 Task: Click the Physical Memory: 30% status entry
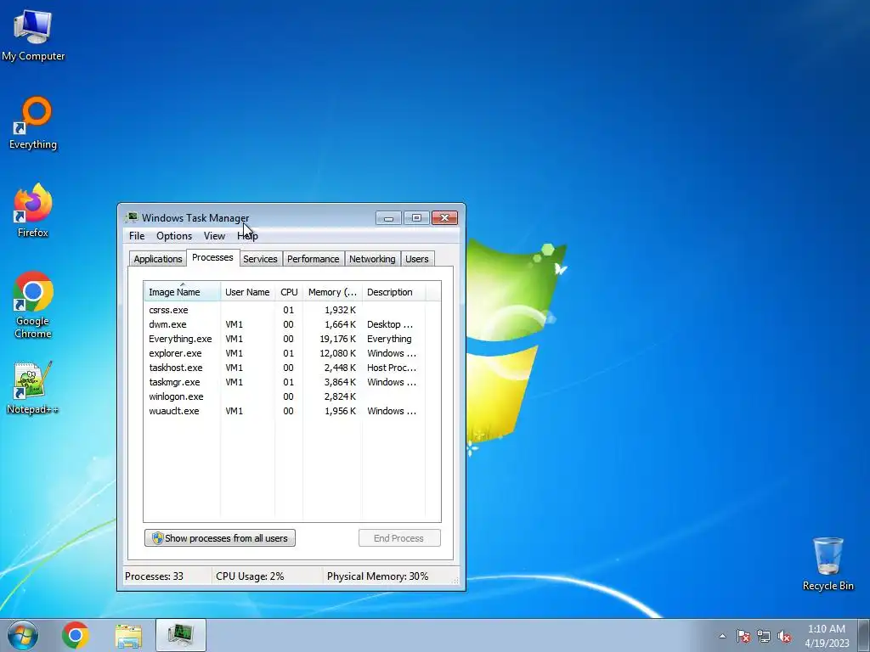coord(377,576)
